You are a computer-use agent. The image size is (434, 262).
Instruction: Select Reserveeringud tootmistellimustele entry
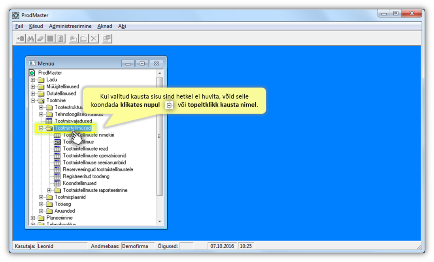point(98,169)
